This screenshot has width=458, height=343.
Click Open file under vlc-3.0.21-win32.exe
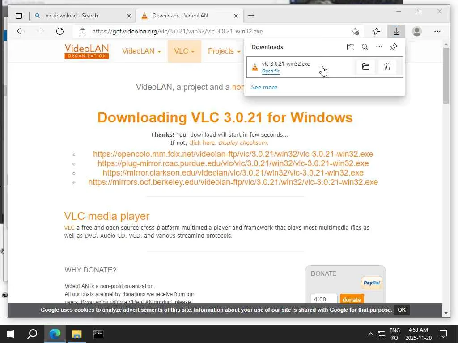pos(271,71)
